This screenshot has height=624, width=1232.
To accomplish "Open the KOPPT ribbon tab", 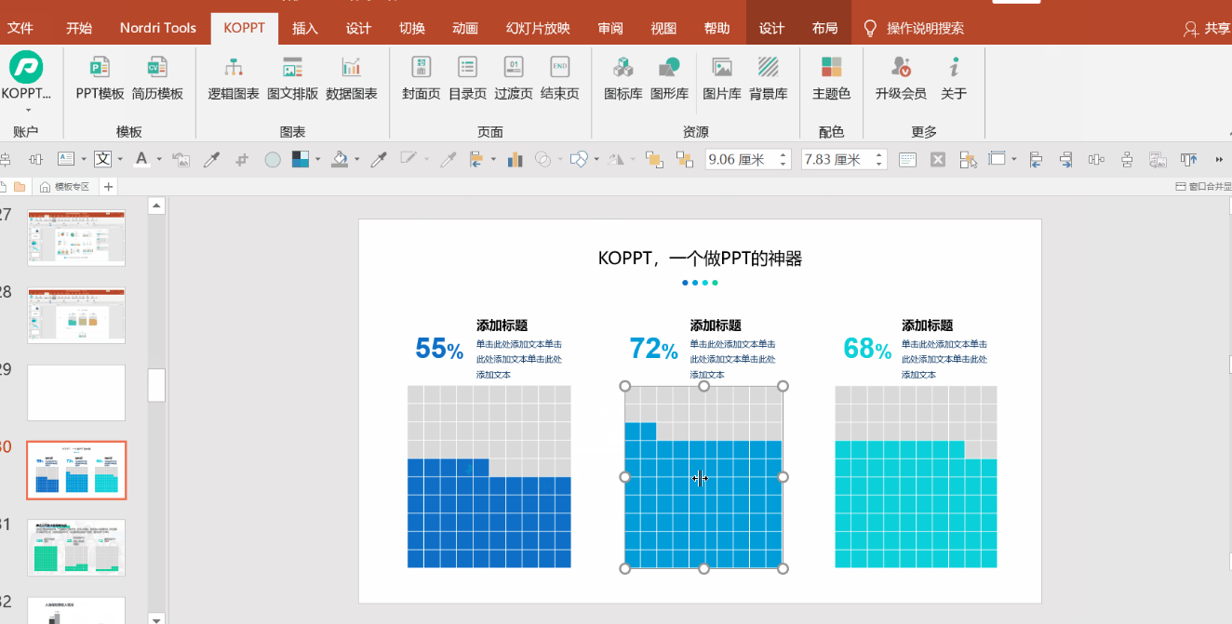I will [245, 28].
